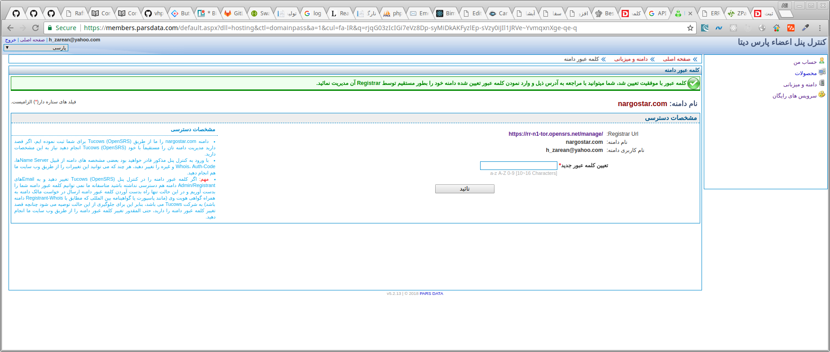This screenshot has height=352, width=830.
Task: Switch to the 'Car' tab
Action: pyautogui.click(x=498, y=13)
